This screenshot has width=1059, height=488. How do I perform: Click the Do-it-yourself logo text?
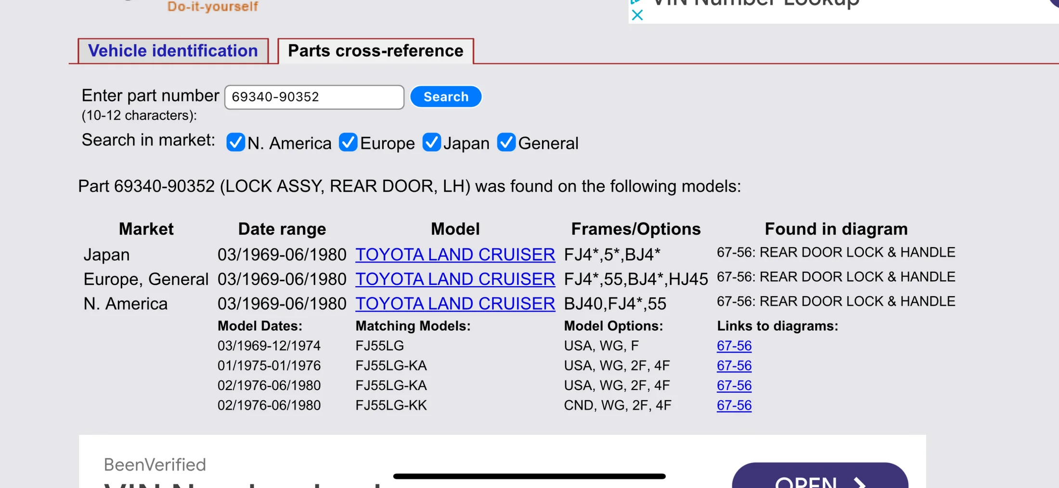click(x=212, y=7)
